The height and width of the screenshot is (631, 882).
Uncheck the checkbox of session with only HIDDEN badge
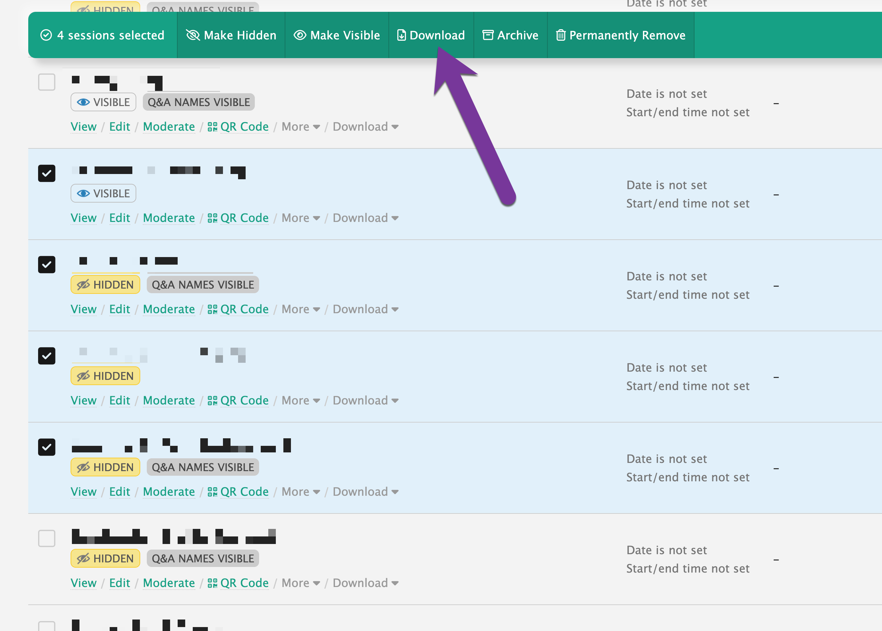(x=47, y=356)
